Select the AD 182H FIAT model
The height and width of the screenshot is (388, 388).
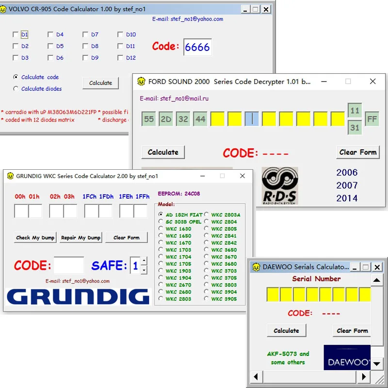click(161, 214)
